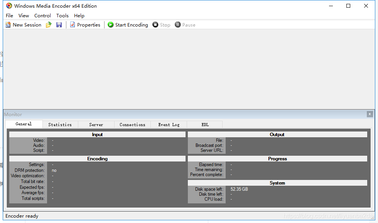Click the 'File:' output label
The width and height of the screenshot is (378, 223).
219,140
